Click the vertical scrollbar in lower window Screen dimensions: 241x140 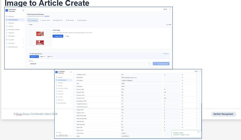point(201,117)
